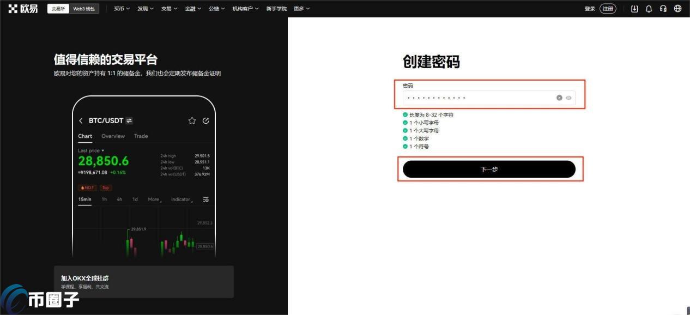Screen dimensions: 690x315
Task: Expand the 金融 menu
Action: coord(193,9)
